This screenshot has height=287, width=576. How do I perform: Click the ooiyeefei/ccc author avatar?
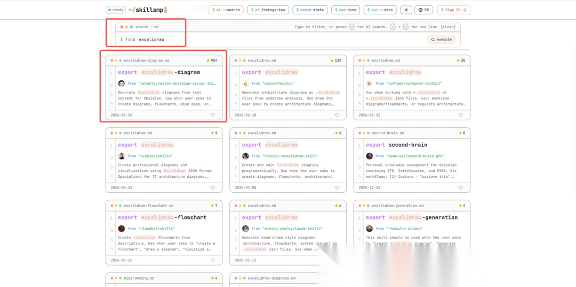(245, 84)
